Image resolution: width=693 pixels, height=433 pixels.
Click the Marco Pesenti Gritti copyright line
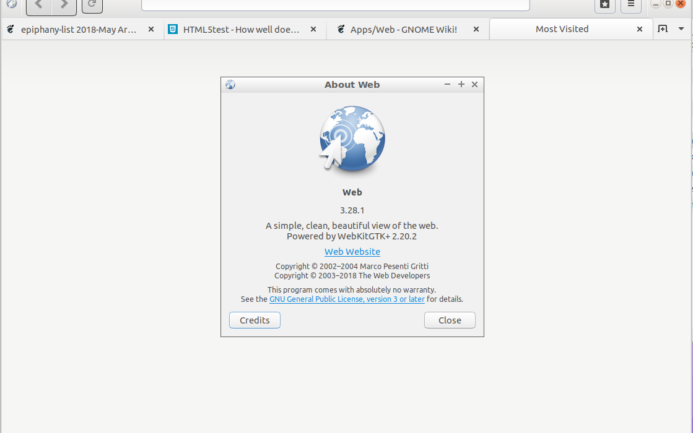(352, 266)
